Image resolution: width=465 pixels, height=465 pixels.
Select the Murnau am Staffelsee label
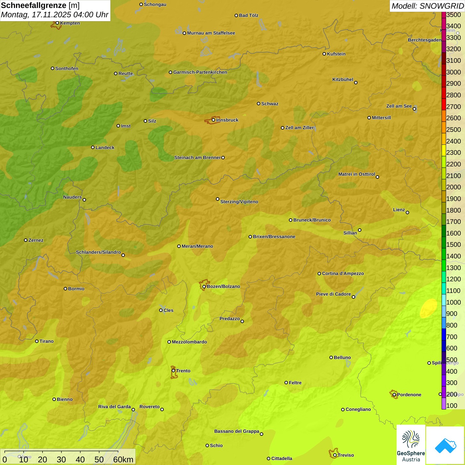click(x=211, y=33)
